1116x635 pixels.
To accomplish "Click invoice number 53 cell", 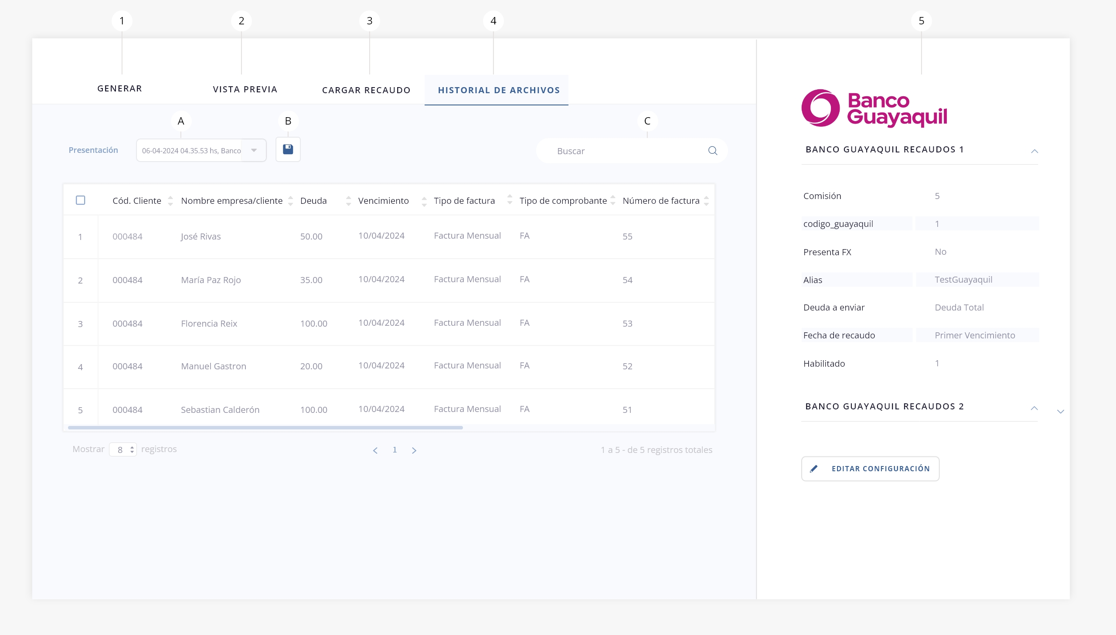I will (x=628, y=324).
